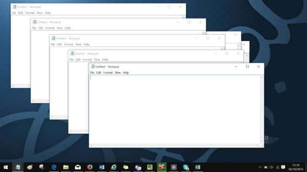Click the red-on-green highlighted taskbar app icon

[x=162, y=167]
